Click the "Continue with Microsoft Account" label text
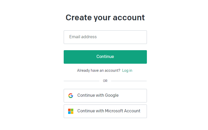 click(109, 111)
